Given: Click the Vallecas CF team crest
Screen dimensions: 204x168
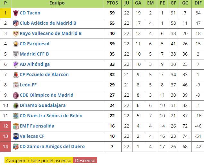Looking at the screenshot, I should click(x=15, y=137).
